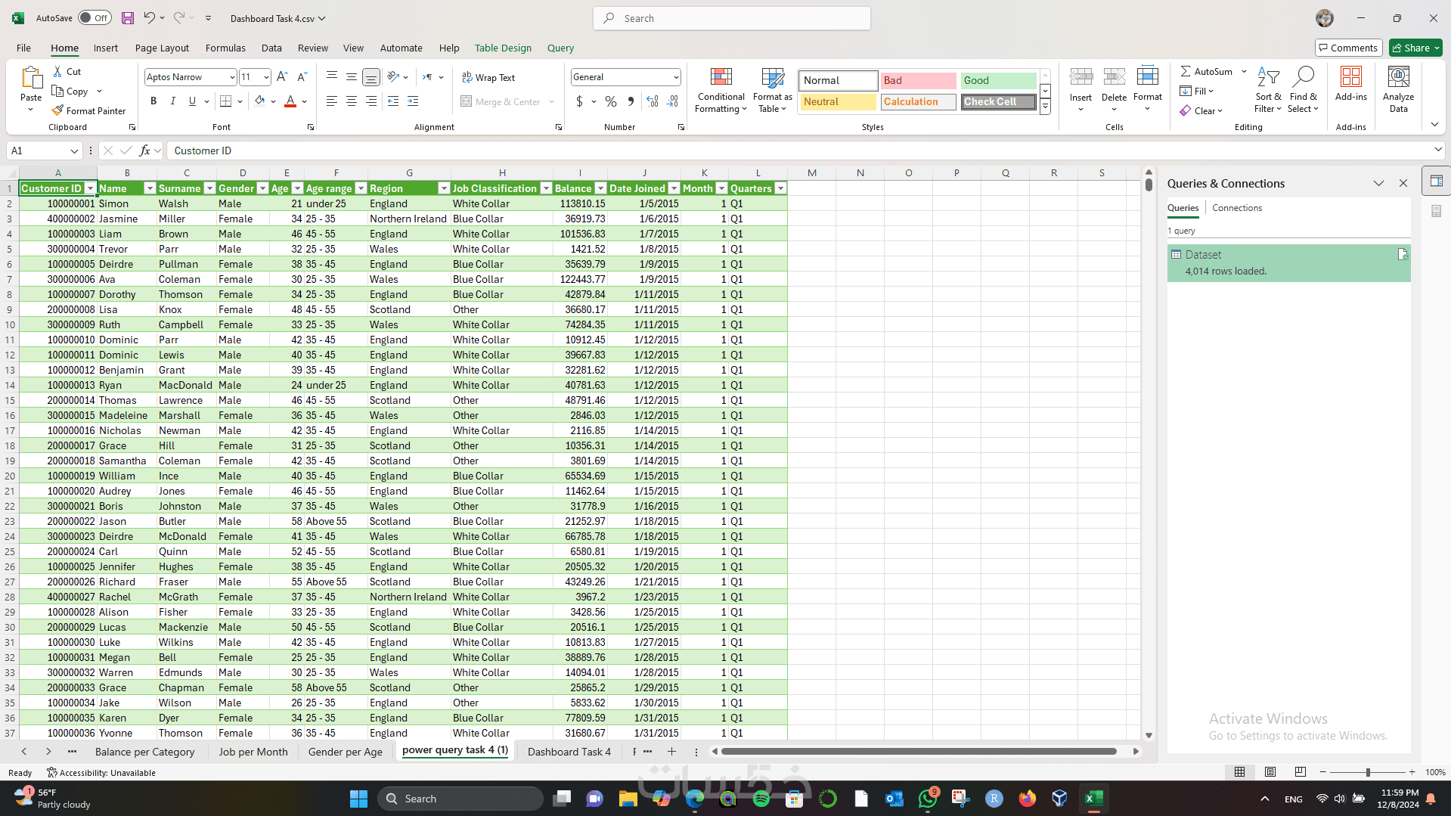Apply Percent number style
1451x816 pixels.
(x=610, y=101)
